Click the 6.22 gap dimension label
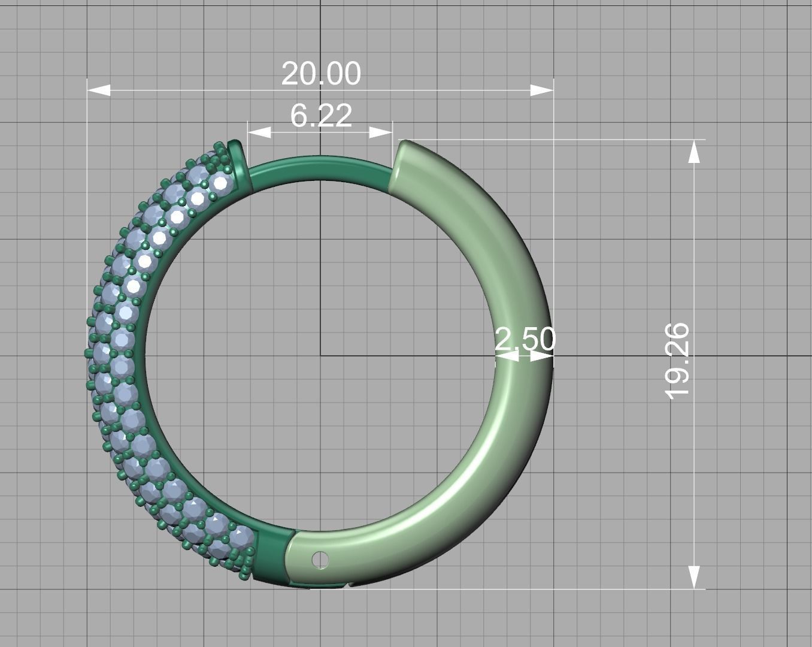Image resolution: width=812 pixels, height=647 pixels. (x=321, y=115)
